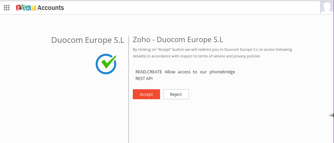
Task: Click the arrow icon at right edge
Action: [x=331, y=115]
